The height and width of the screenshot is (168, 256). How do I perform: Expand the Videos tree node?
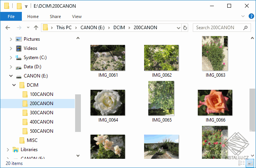pyautogui.click(x=11, y=48)
